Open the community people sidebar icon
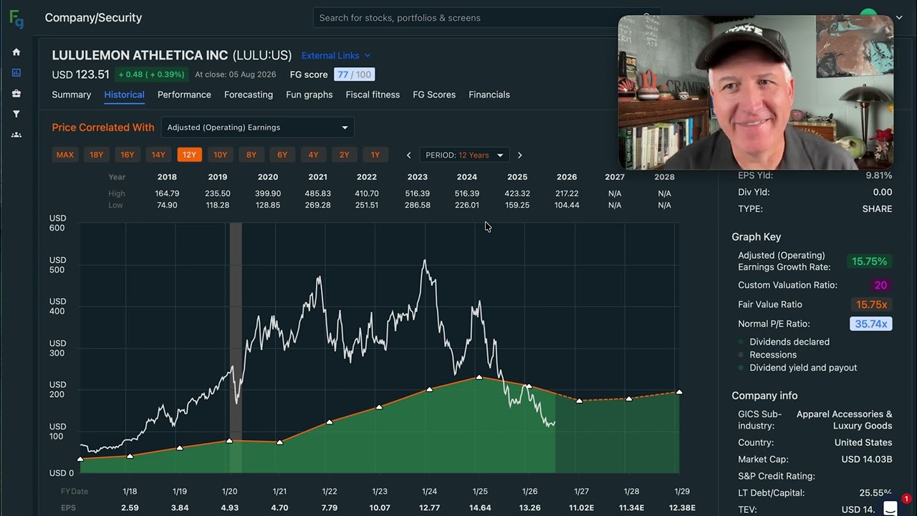This screenshot has height=516, width=917. tap(16, 135)
